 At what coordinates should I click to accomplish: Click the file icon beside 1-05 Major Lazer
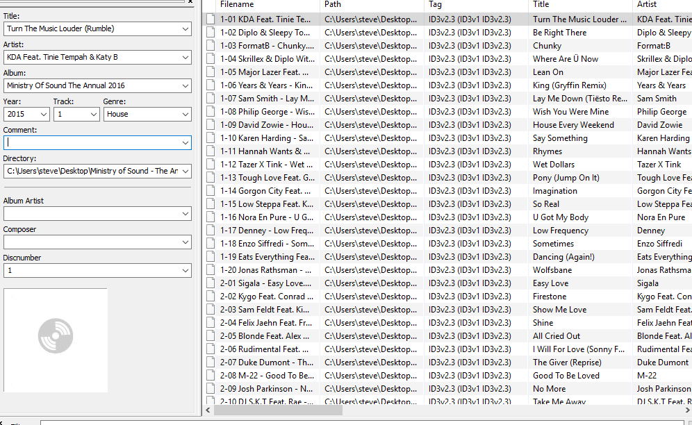pyautogui.click(x=211, y=72)
